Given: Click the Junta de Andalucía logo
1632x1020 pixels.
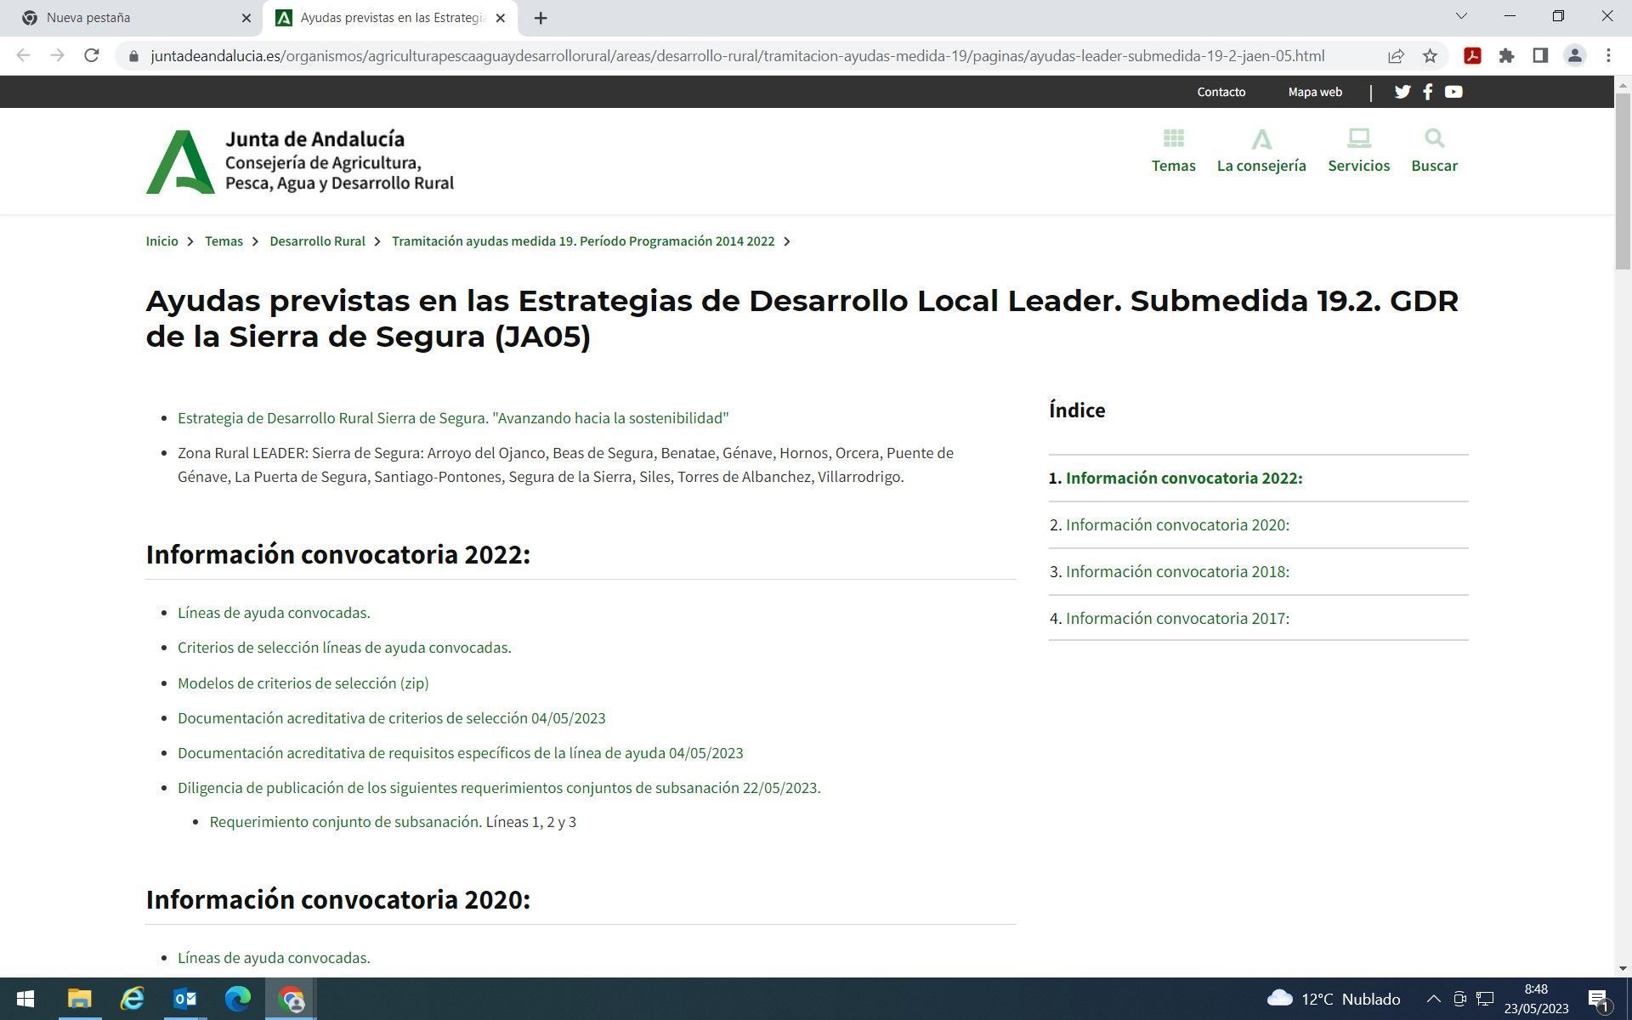Looking at the screenshot, I should point(300,161).
